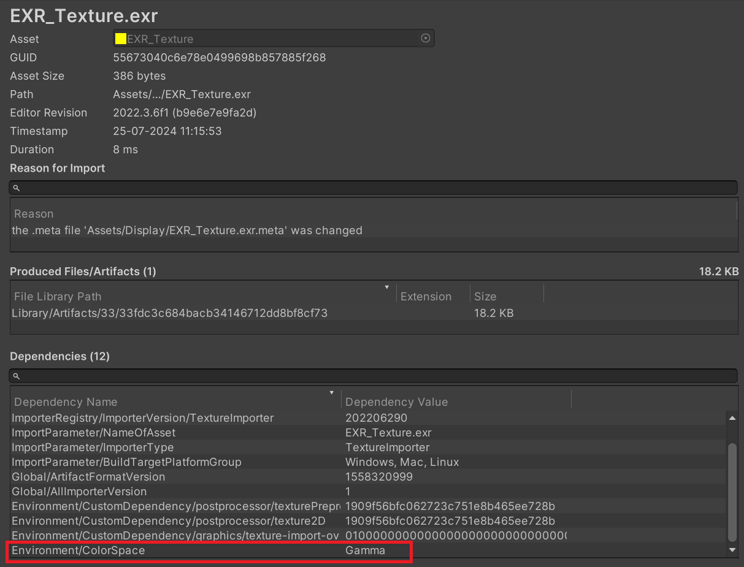Select ImportParameter/ImporterType row

[368, 447]
